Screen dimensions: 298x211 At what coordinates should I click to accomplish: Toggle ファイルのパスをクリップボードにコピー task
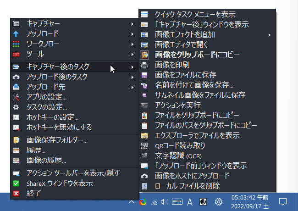tap(207, 126)
